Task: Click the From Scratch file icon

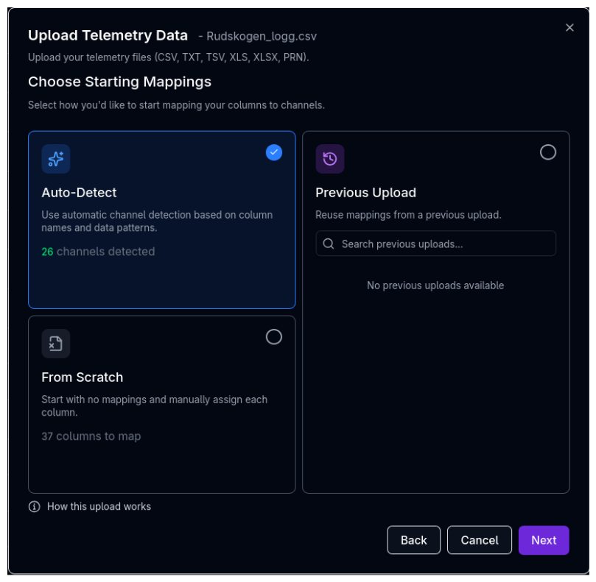Action: [x=56, y=343]
